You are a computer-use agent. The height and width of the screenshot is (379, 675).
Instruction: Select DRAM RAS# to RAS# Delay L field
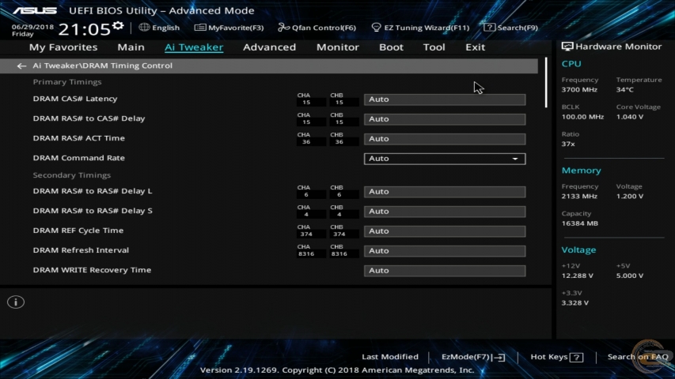(x=445, y=192)
